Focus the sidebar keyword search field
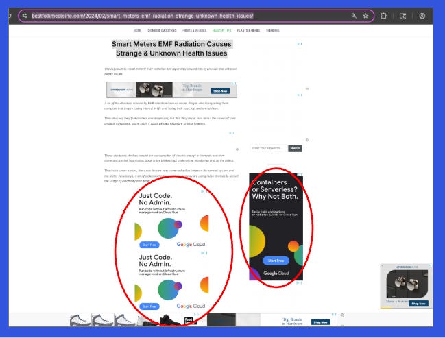Viewport: 445px width, 338px height. (269, 148)
